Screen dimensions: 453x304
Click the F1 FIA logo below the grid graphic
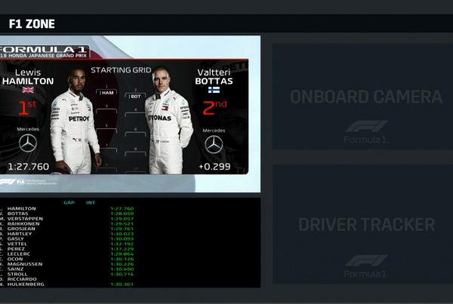(x=29, y=182)
